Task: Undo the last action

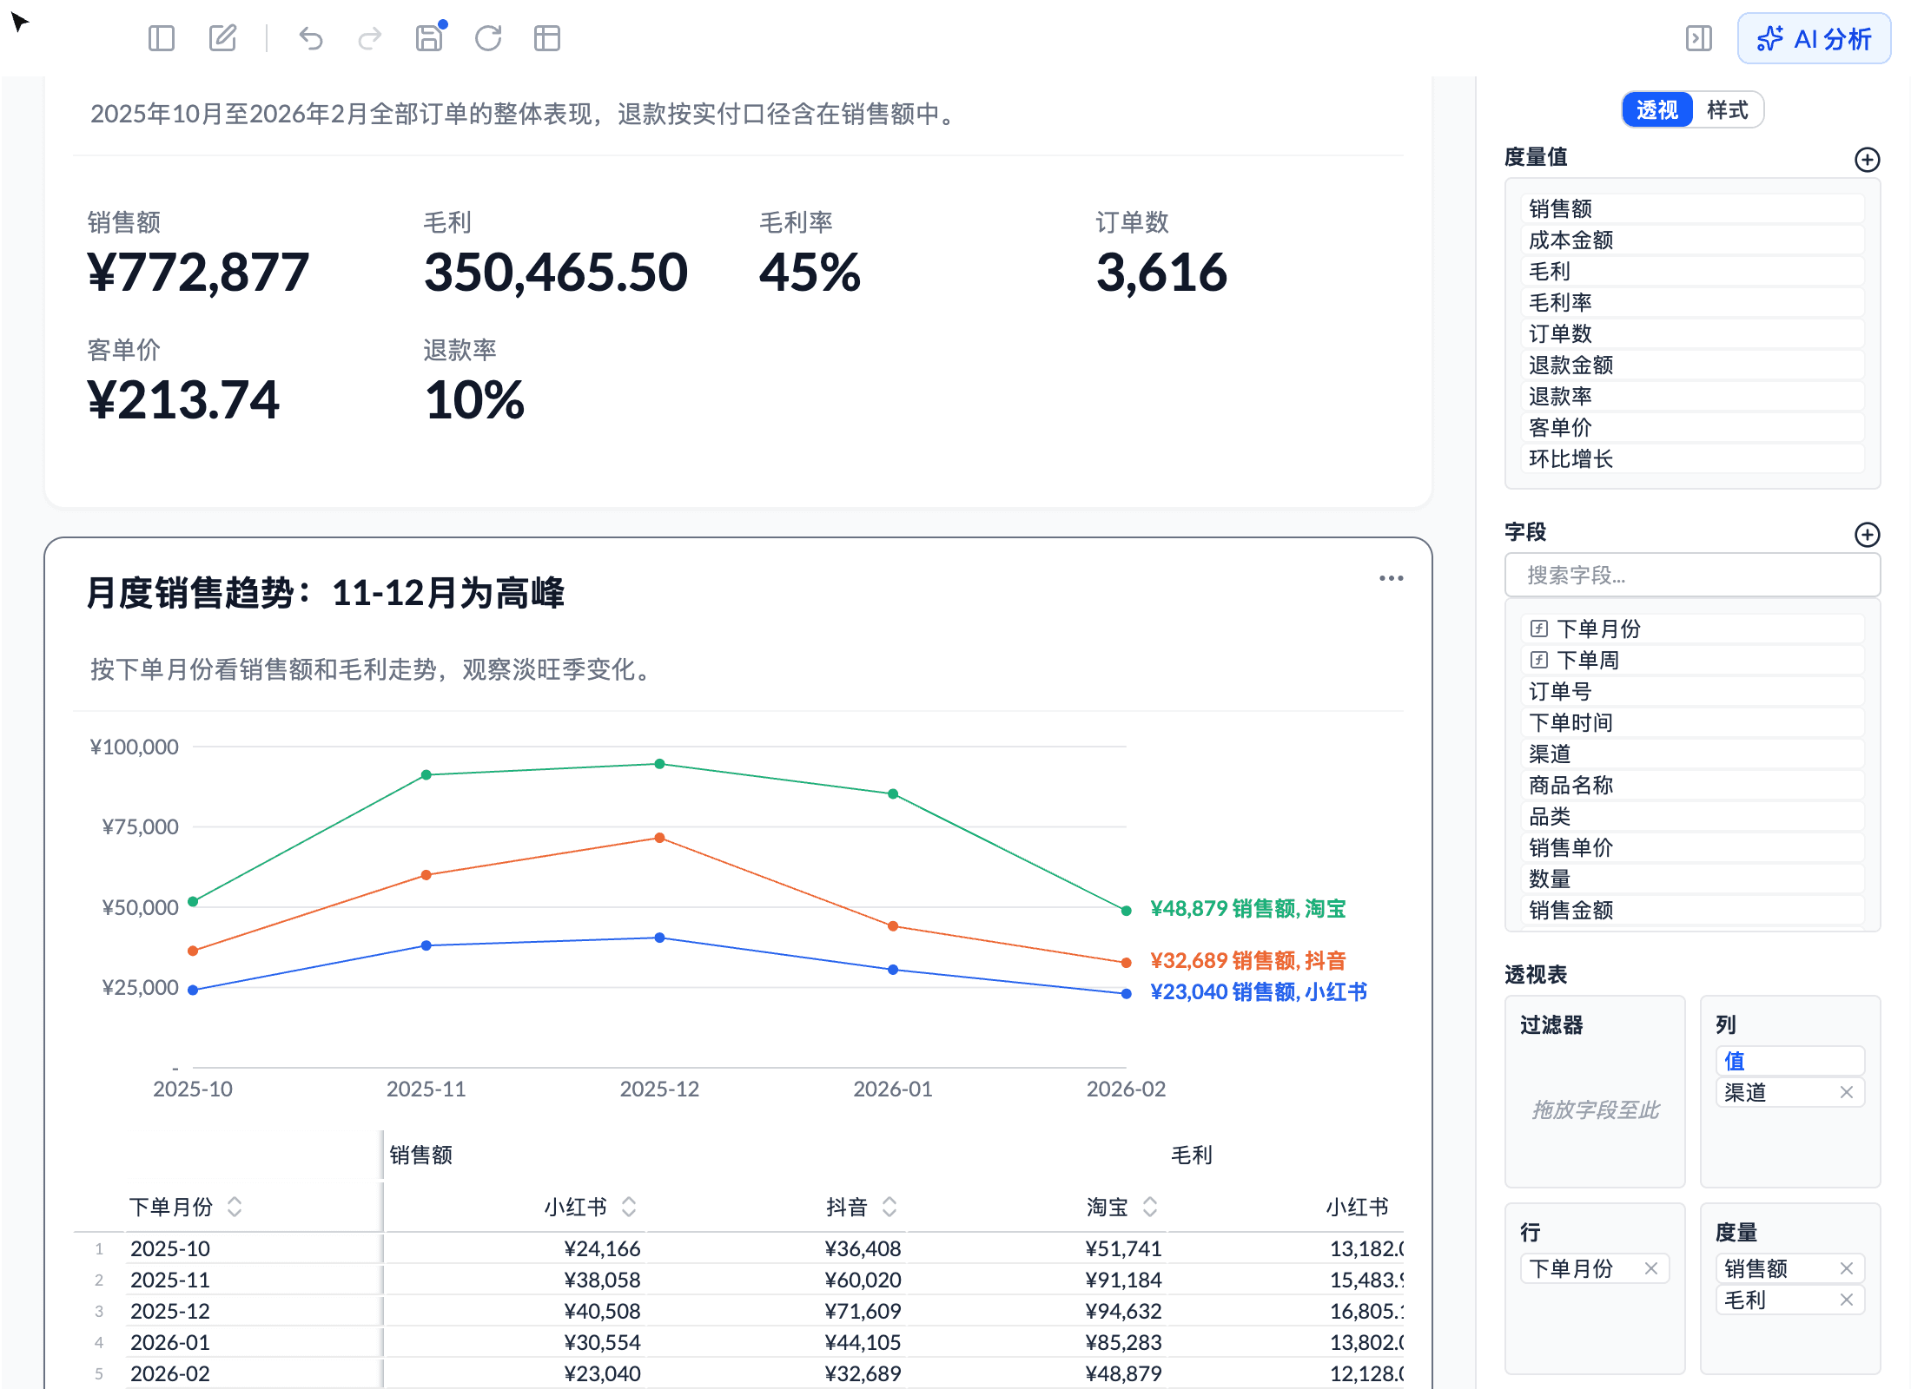Action: (x=311, y=38)
